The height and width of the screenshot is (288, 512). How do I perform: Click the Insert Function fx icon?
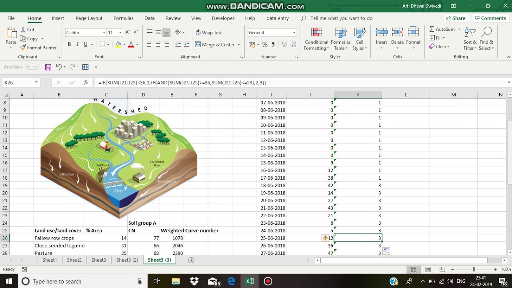click(x=86, y=82)
